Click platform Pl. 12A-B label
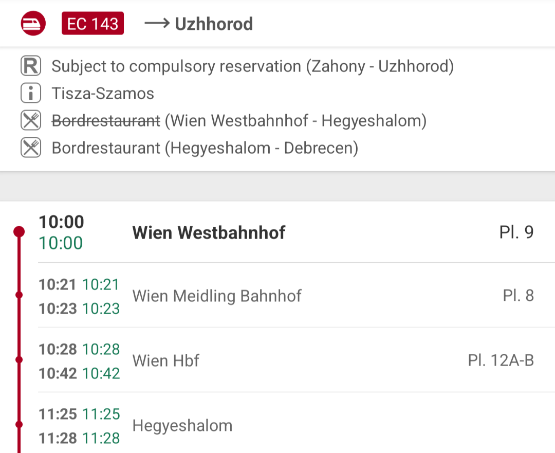This screenshot has height=453, width=555. pos(501,360)
